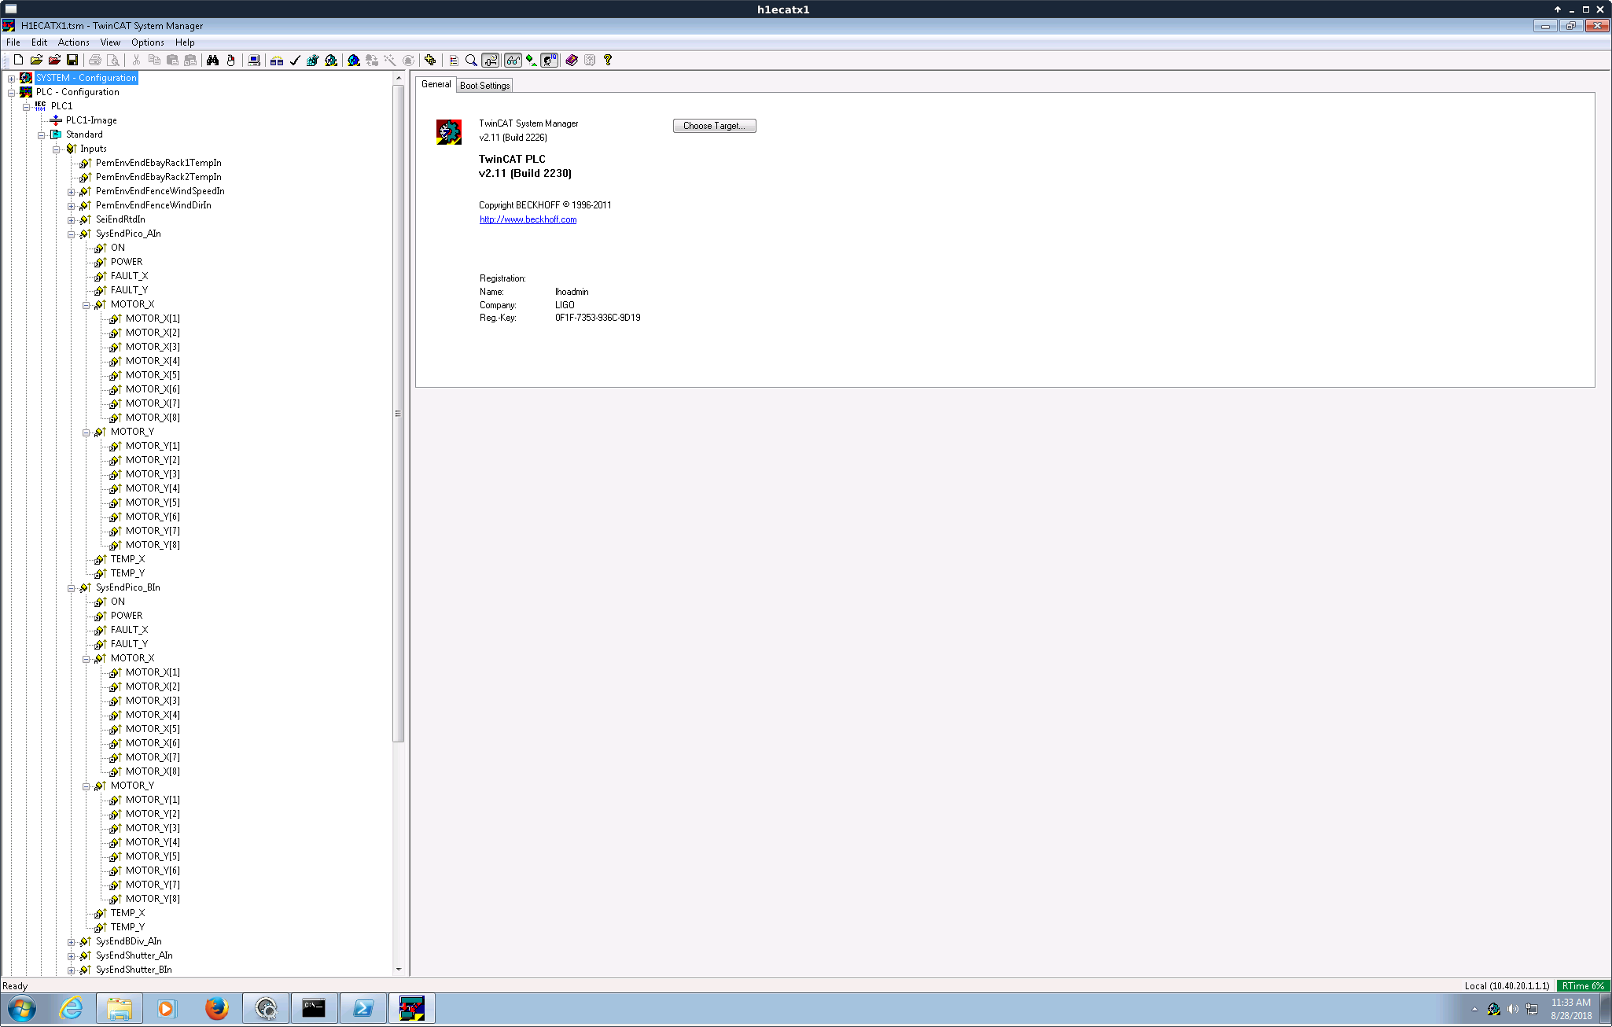This screenshot has width=1612, height=1027.
Task: Expand the PemEnvEndFenceWindSpeedIn node
Action: (71, 191)
